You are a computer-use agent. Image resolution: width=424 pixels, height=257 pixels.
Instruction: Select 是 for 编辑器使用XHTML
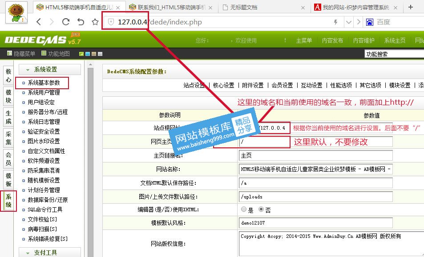tap(244, 209)
